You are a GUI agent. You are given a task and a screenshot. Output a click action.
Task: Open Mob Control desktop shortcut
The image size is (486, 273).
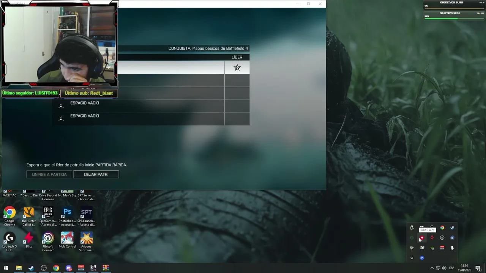click(67, 240)
